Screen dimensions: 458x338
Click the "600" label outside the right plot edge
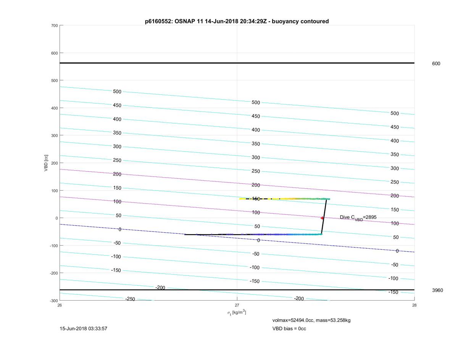pos(436,64)
